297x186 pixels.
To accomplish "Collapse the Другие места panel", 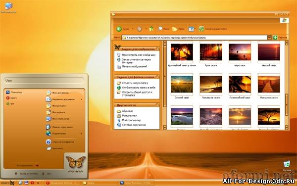I will click(x=157, y=105).
